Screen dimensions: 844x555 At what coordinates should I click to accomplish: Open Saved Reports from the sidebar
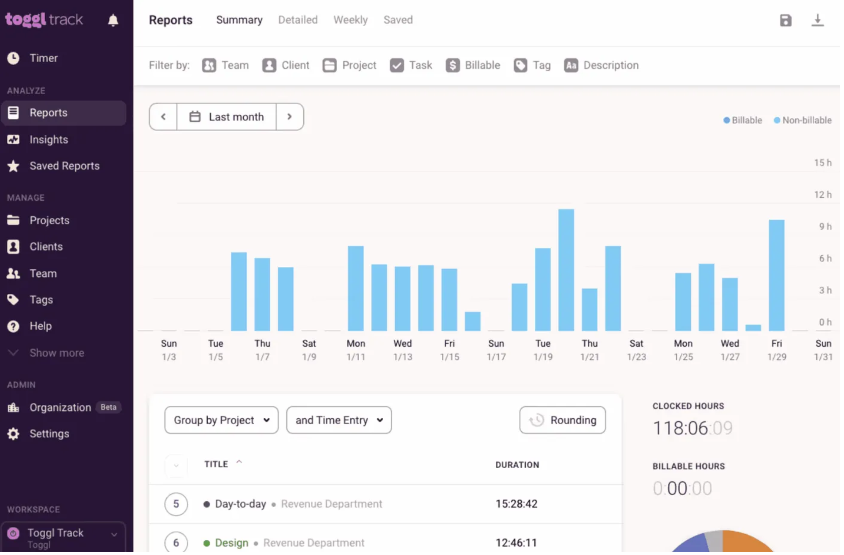pyautogui.click(x=65, y=166)
